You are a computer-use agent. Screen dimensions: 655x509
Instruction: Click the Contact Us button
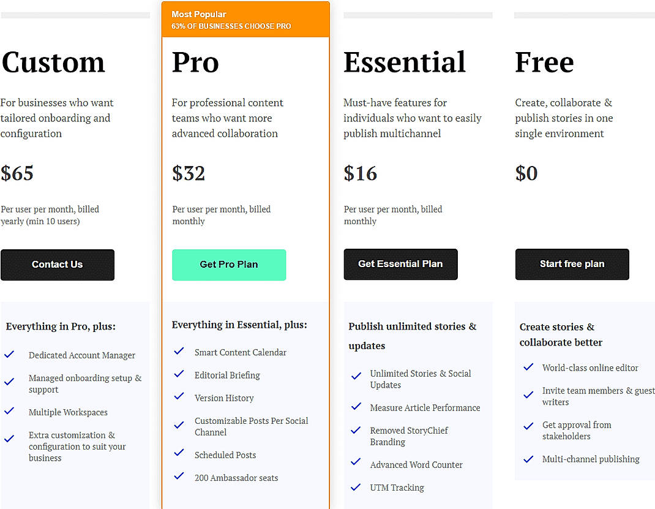click(x=58, y=265)
